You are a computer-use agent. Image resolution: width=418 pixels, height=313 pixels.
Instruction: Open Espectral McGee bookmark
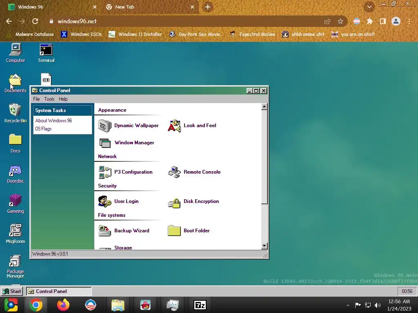[x=252, y=34]
